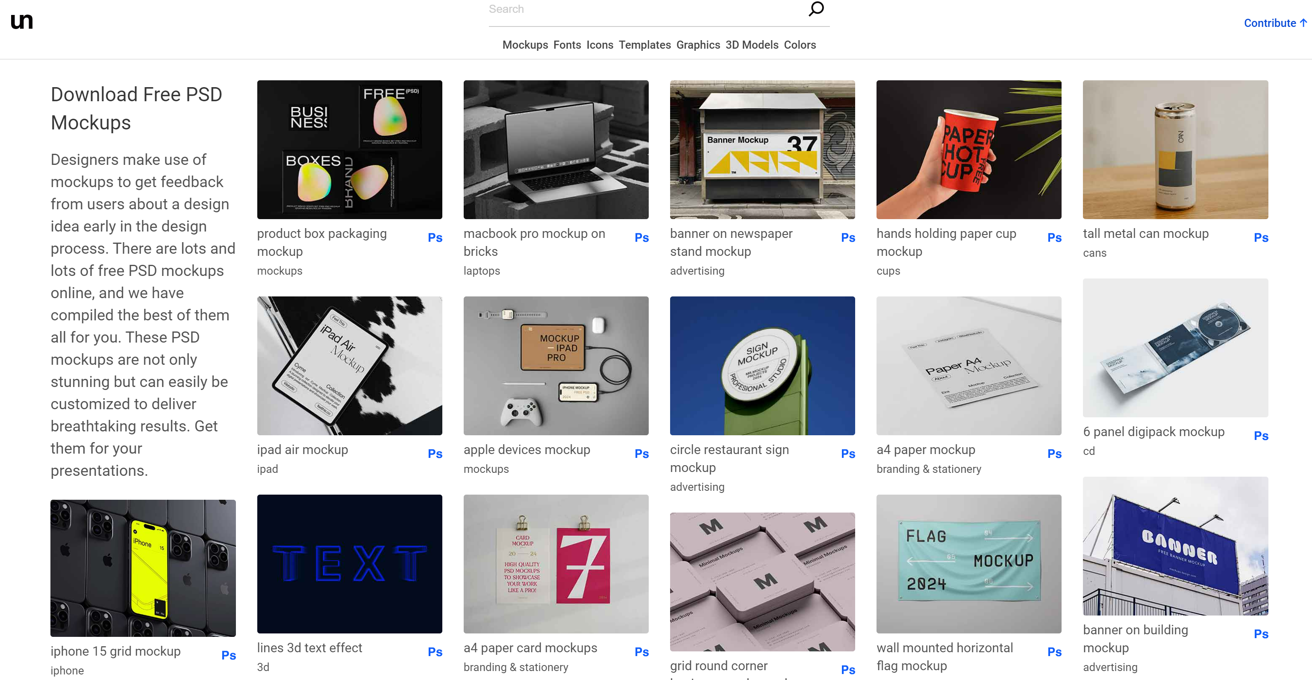Click Ps icon beside macbook pro mockup

(641, 237)
